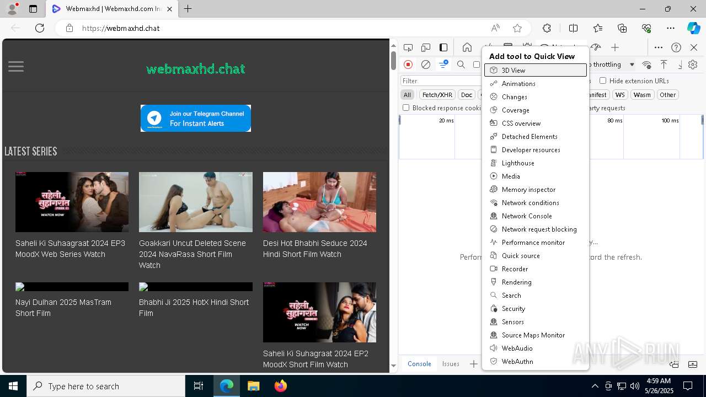
Task: Select Network Console entry
Action: (535, 216)
